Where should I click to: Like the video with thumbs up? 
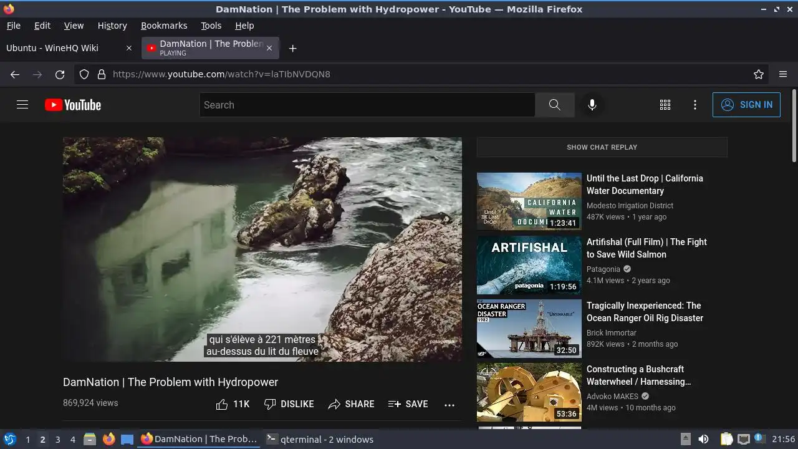pyautogui.click(x=233, y=404)
